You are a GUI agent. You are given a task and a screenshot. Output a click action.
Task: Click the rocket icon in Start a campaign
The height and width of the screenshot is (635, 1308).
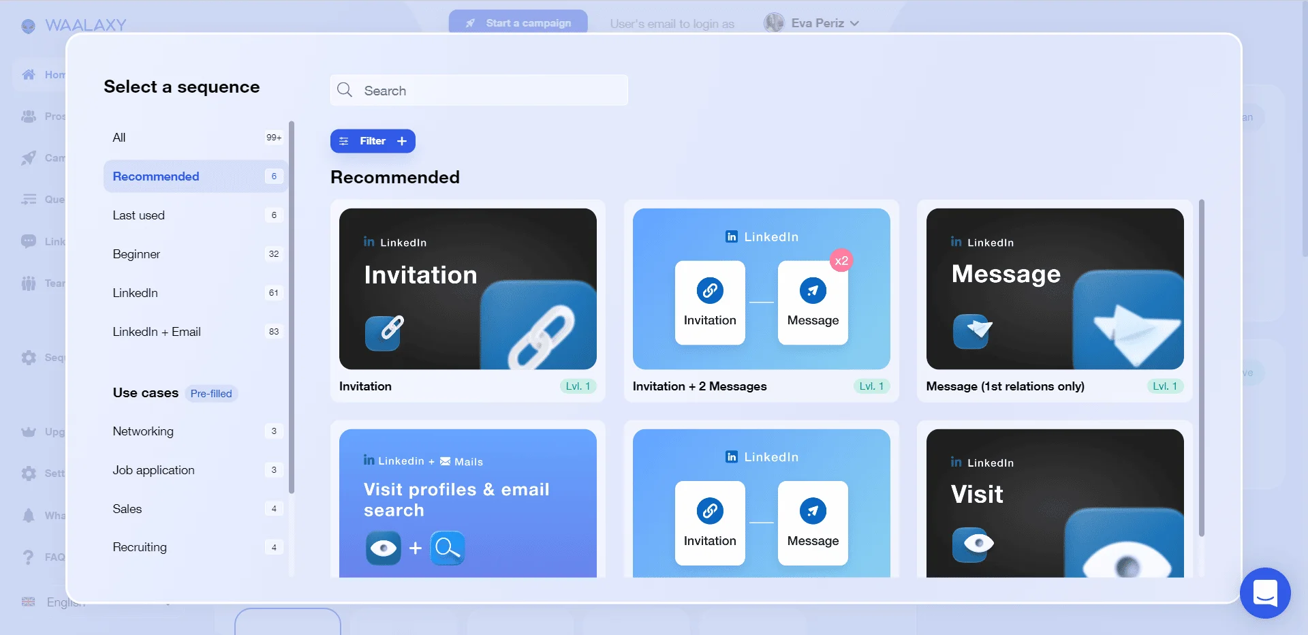point(470,23)
